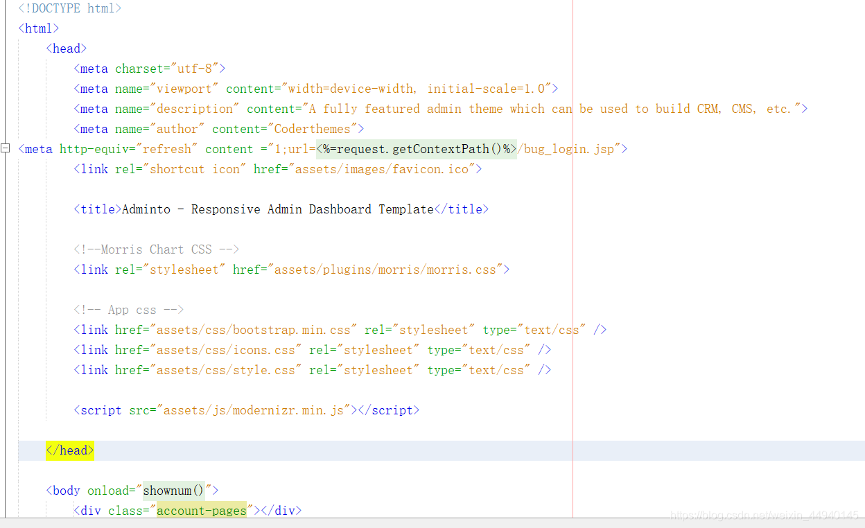
Task: Click the <%=request.getContextPath()%> expression
Action: 417,149
